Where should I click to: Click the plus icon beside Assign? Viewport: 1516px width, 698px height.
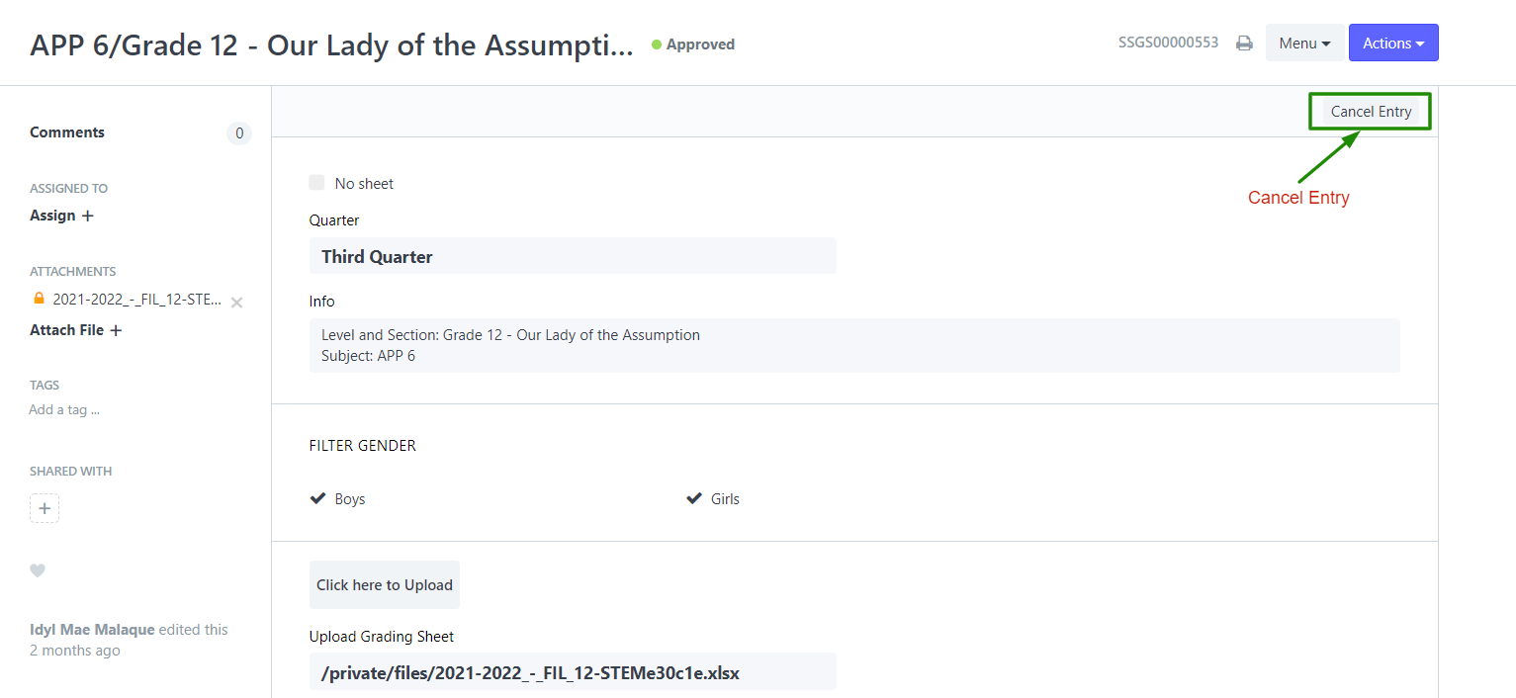pyautogui.click(x=88, y=216)
